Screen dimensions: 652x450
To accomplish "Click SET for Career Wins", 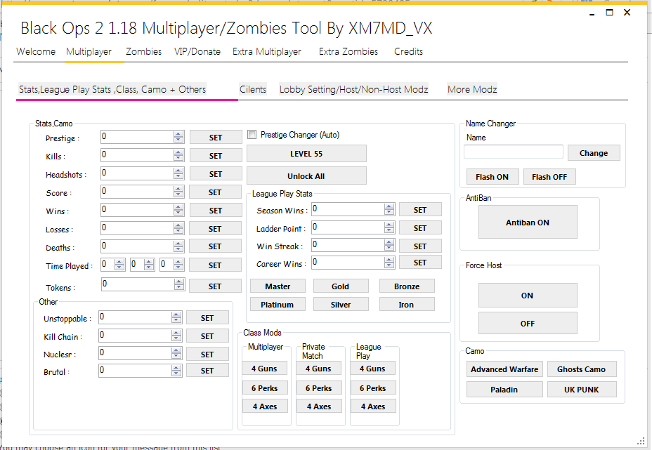I will tap(420, 262).
